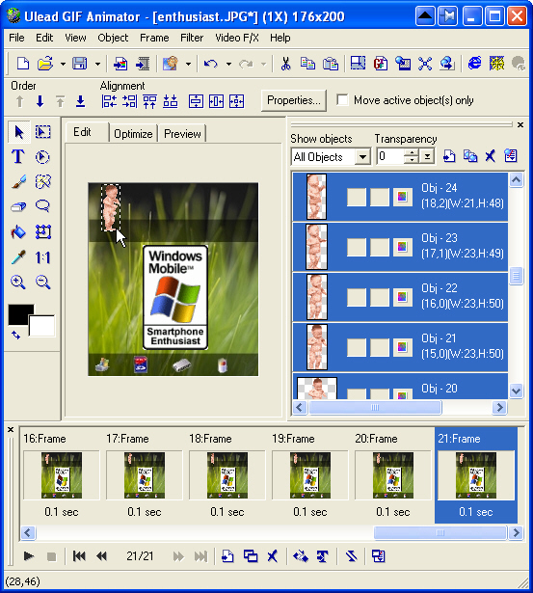533x593 pixels.
Task: Click the Lasso selection tool
Action: [42, 206]
